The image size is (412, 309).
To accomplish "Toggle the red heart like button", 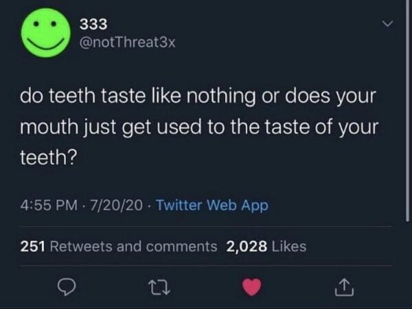I will 253,288.
